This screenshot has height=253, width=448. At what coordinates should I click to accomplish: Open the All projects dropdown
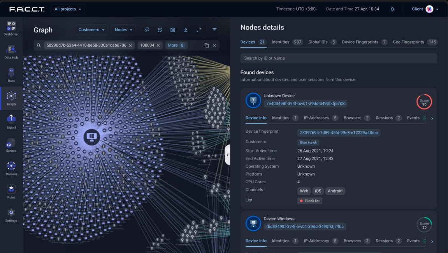pyautogui.click(x=68, y=9)
